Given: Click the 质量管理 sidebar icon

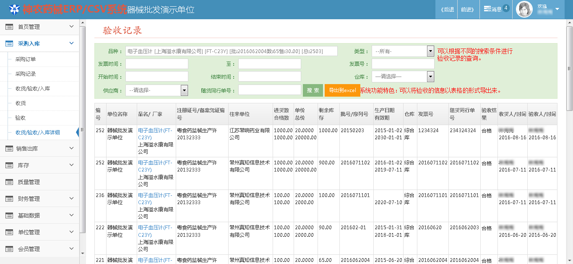Looking at the screenshot, I should click(x=9, y=182).
